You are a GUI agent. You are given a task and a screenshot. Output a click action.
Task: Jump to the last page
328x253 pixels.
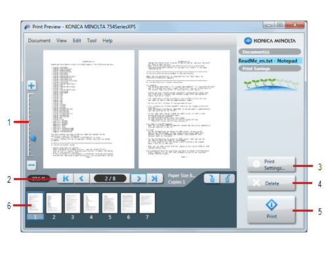pyautogui.click(x=155, y=179)
